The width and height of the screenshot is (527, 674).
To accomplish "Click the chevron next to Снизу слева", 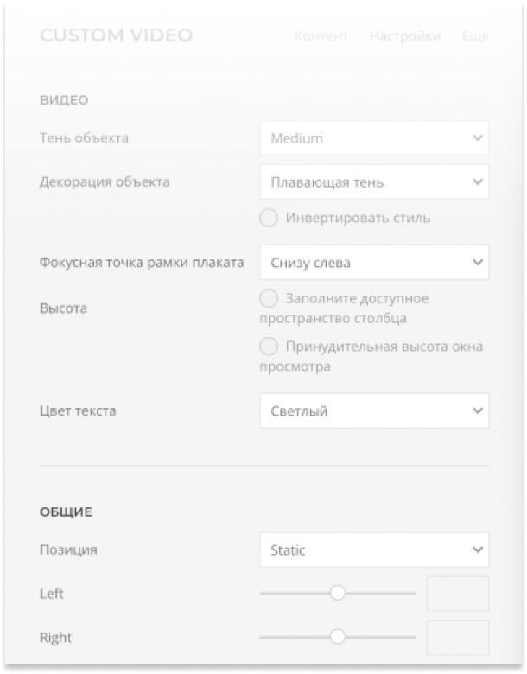I will click(x=478, y=262).
